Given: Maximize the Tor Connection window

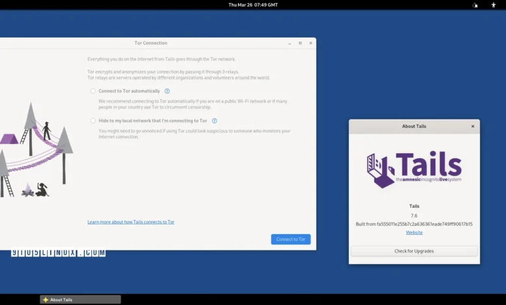Looking at the screenshot, I should [x=300, y=43].
